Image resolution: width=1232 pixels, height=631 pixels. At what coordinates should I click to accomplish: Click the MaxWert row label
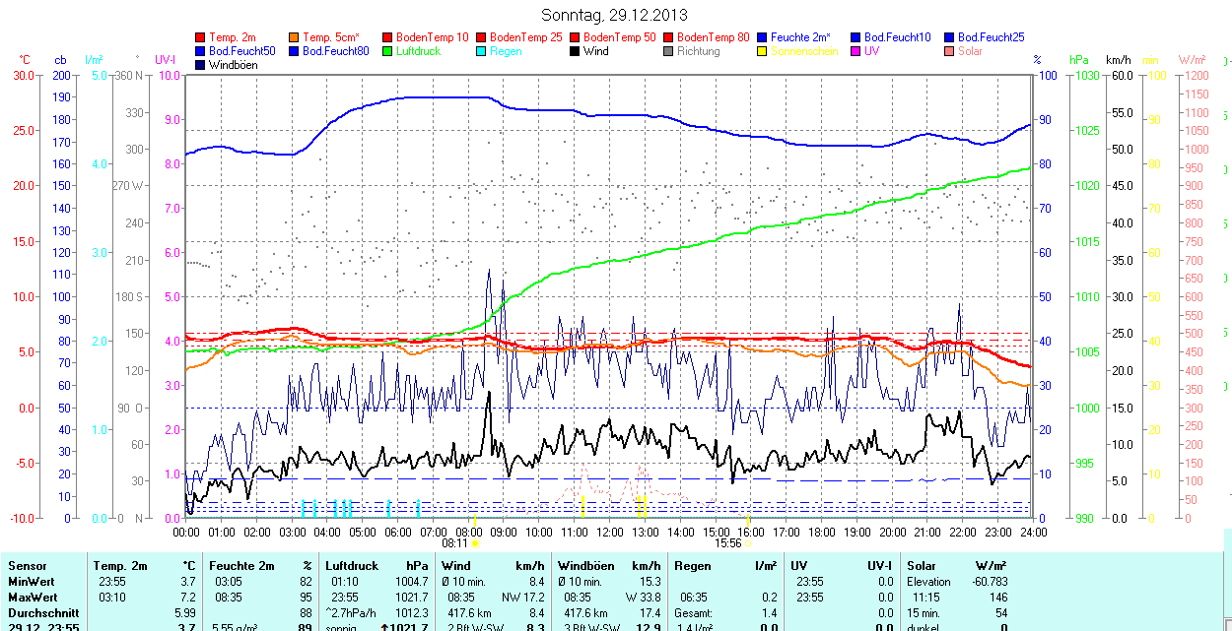[32, 598]
